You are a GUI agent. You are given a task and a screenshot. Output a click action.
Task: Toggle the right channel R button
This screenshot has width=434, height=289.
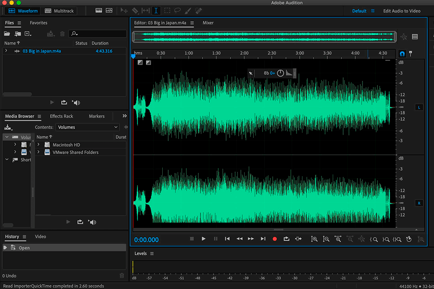tap(419, 203)
